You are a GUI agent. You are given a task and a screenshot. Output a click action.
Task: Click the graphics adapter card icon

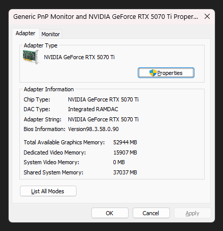(31, 57)
